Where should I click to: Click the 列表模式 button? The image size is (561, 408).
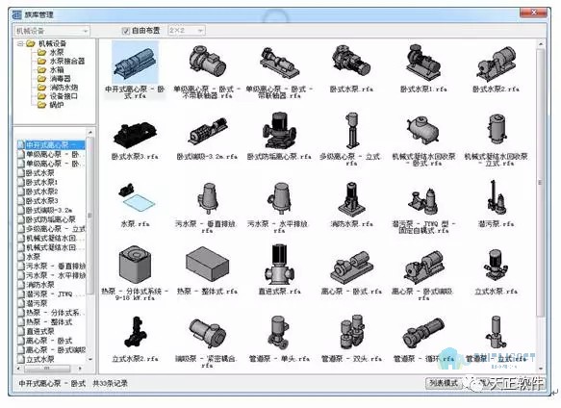coord(443,383)
